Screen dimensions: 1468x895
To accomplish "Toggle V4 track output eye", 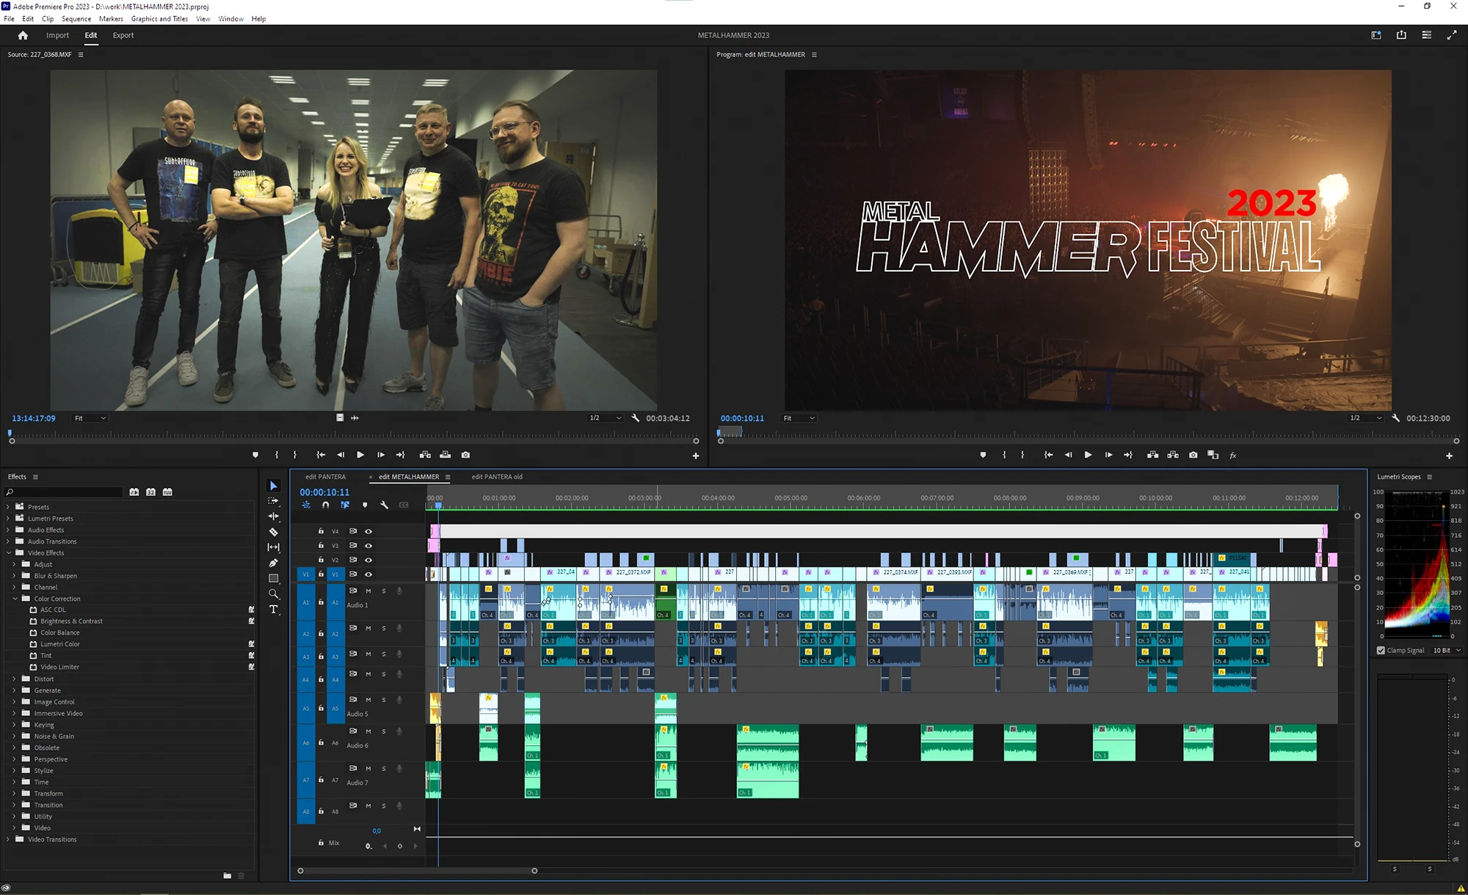I will pyautogui.click(x=368, y=531).
